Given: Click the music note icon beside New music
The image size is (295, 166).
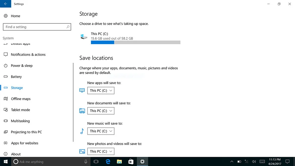Looking at the screenshot, I should (82, 131).
